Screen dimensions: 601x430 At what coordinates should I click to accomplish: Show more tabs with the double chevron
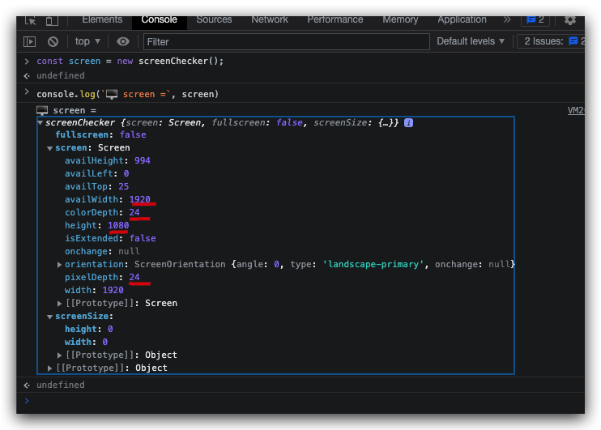point(507,20)
